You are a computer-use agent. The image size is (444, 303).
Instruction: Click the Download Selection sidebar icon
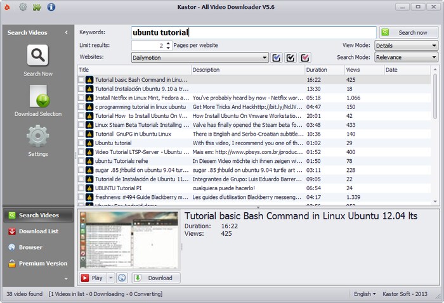point(39,96)
